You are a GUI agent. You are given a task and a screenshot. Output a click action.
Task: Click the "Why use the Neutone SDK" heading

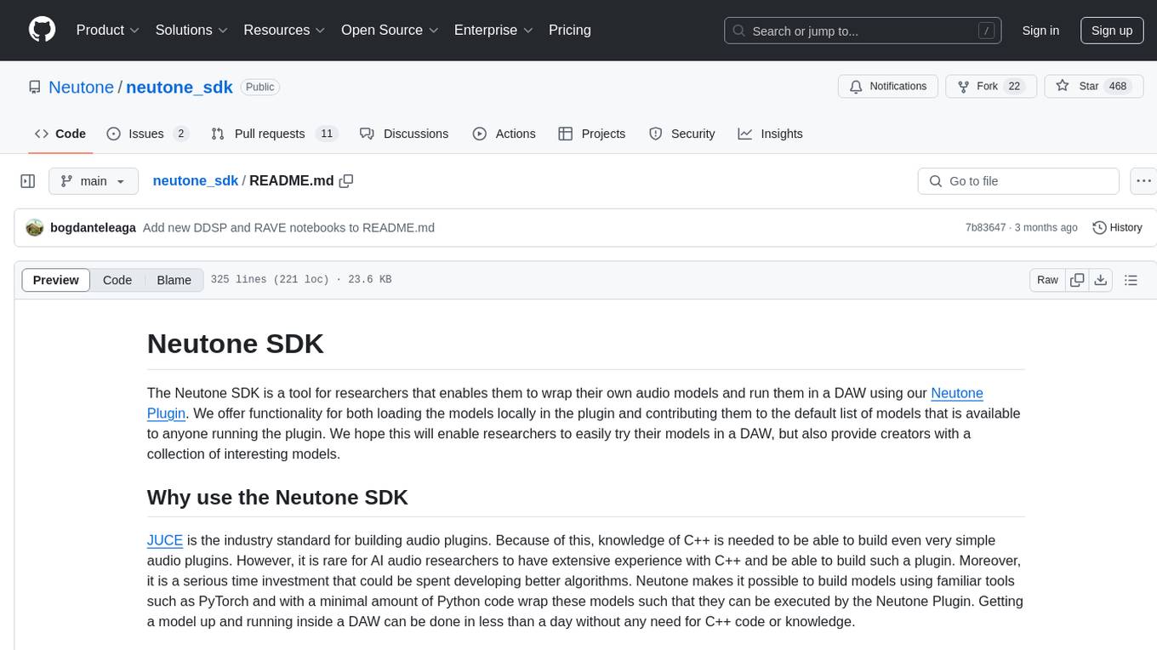277,498
